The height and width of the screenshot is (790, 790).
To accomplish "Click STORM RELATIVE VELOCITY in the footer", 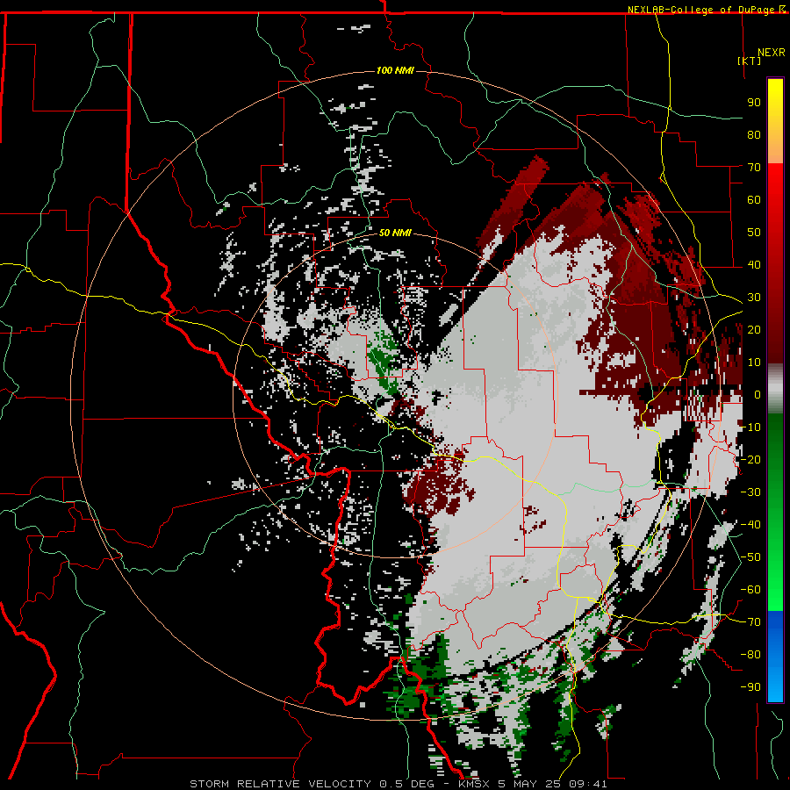I will click(280, 784).
